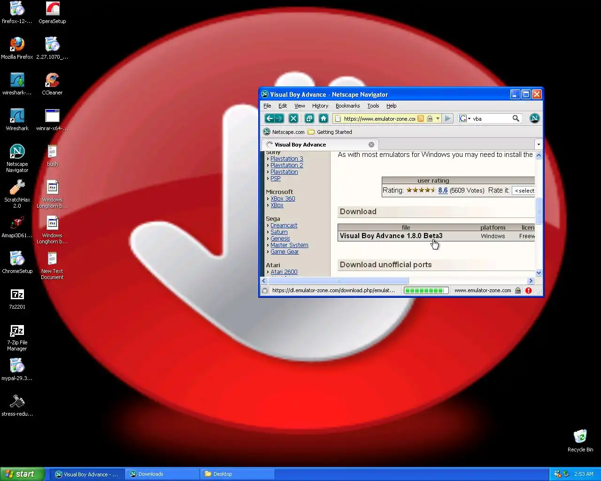Select the stress-redu desktop icon
Screen dimensions: 601x481
17,405
